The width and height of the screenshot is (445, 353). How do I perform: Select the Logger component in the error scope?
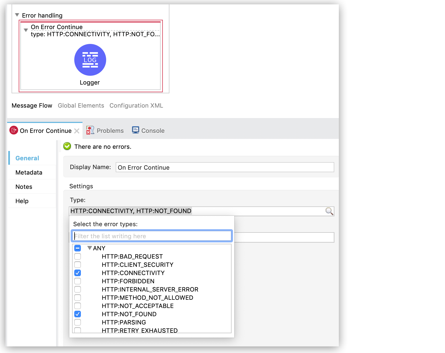coord(90,60)
